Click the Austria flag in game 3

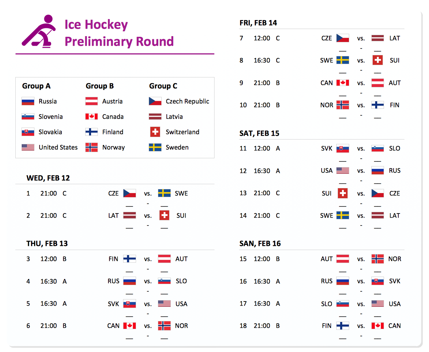point(164,259)
